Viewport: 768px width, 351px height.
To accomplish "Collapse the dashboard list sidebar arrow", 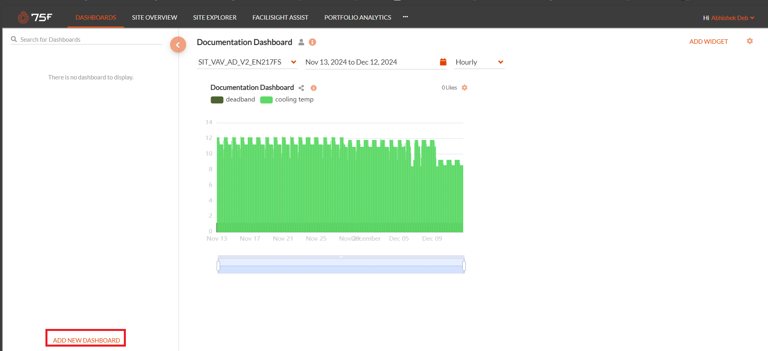I will [178, 45].
